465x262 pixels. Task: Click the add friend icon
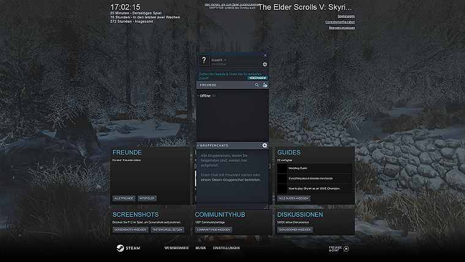tap(265, 85)
